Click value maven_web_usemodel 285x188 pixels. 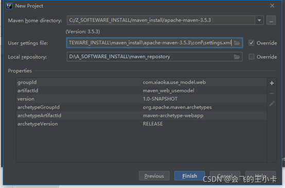(169, 91)
